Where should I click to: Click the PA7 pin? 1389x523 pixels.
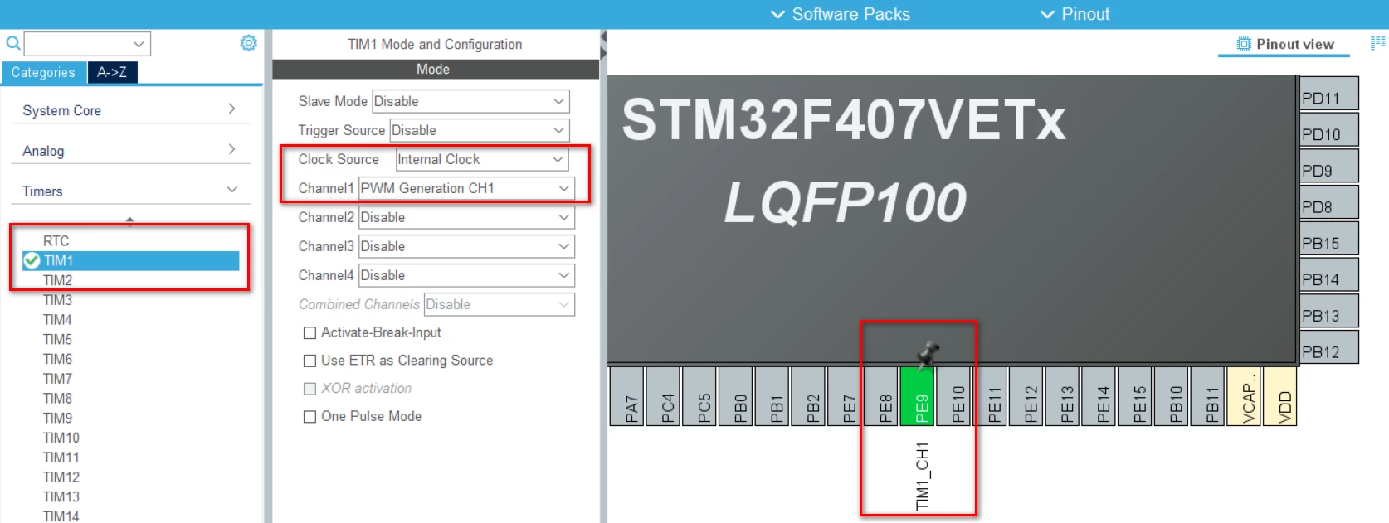626,396
